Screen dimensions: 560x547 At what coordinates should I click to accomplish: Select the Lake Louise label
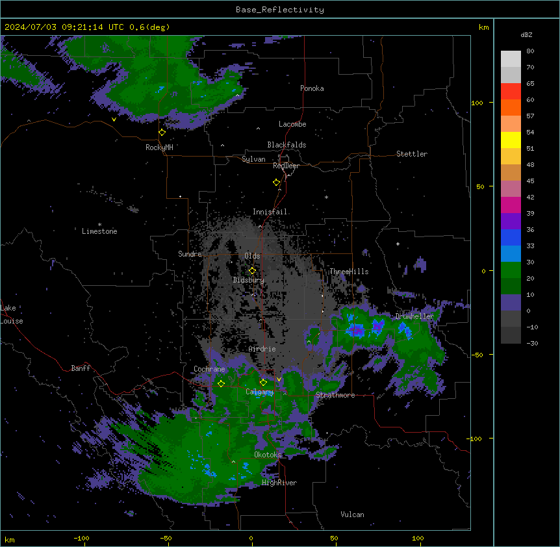pos(12,314)
